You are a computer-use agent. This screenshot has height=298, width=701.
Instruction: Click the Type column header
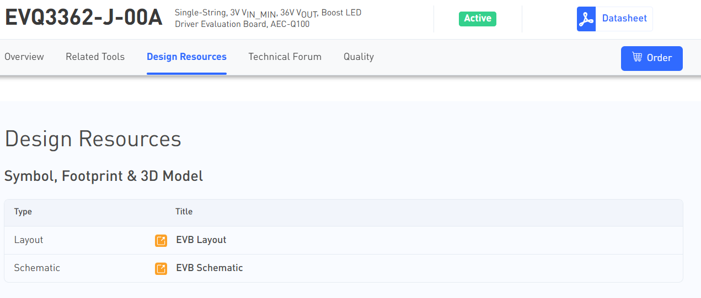click(x=23, y=212)
